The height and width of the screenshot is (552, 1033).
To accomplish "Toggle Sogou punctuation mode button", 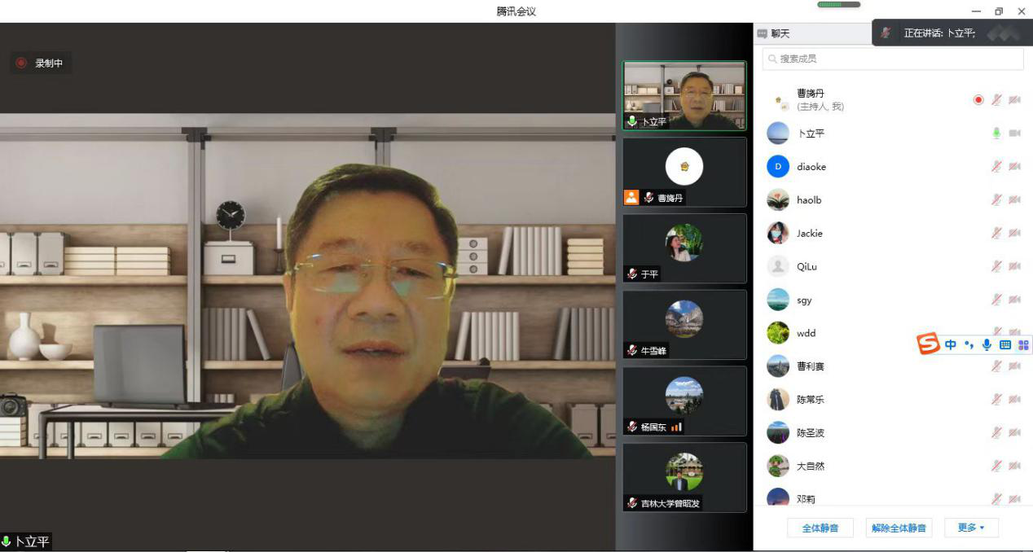I will point(969,345).
